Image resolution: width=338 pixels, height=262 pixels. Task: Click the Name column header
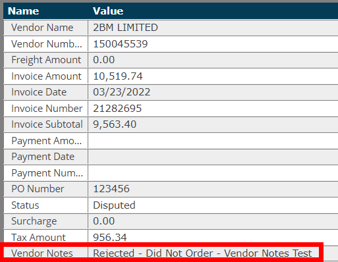click(x=24, y=11)
